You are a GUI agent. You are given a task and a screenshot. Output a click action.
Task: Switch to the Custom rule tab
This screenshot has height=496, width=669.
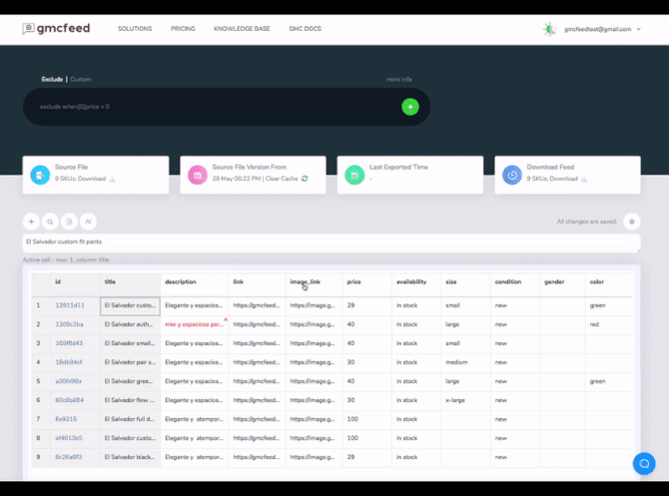(81, 79)
